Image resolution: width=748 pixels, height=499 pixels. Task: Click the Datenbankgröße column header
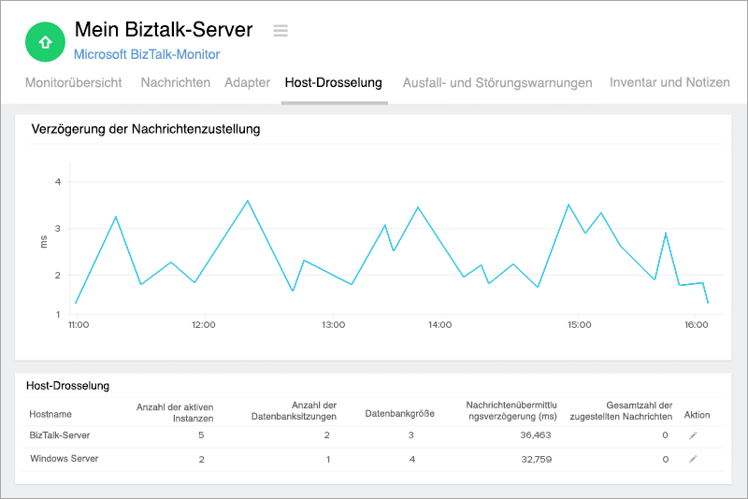(x=399, y=413)
